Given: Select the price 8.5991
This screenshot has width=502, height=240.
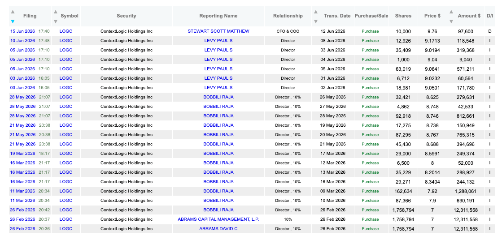Looking at the screenshot, I should click(432, 154).
